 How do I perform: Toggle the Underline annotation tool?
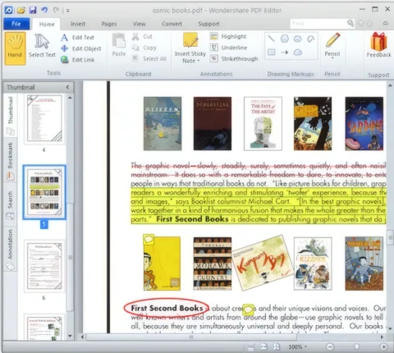(x=228, y=48)
